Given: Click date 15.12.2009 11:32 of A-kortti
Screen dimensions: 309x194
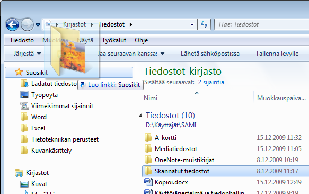Looking at the screenshot, I should 279,138.
